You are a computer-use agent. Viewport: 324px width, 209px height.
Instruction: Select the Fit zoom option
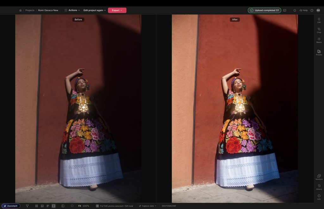[79, 206]
